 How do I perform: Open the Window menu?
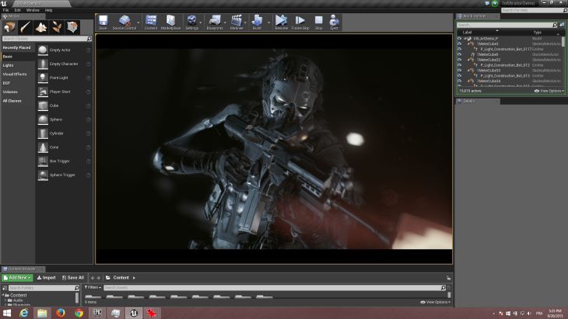(x=33, y=10)
